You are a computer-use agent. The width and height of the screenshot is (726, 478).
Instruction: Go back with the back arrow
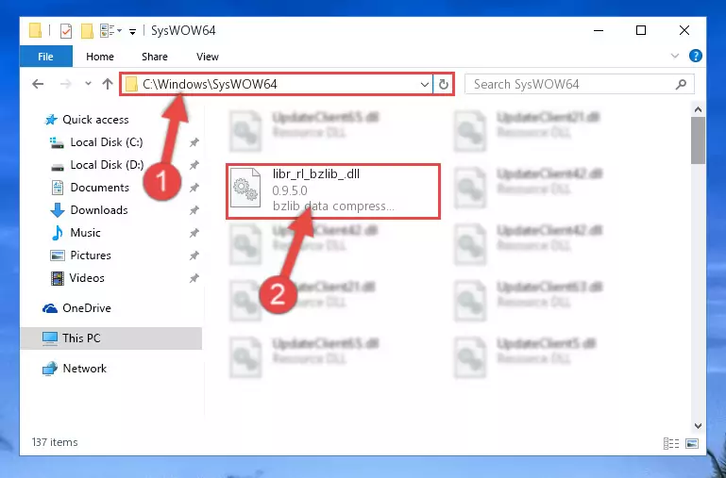pos(38,84)
